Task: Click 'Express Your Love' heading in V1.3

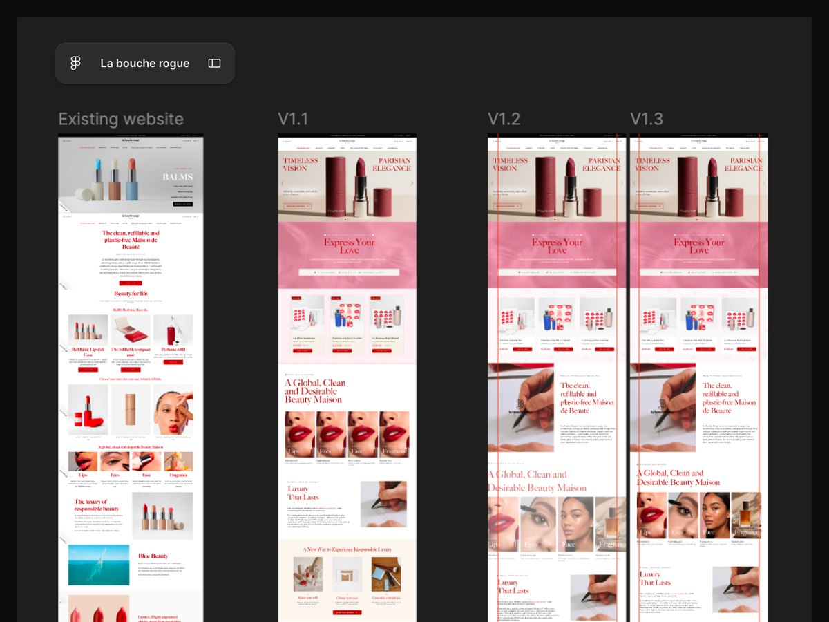Action: tap(700, 246)
